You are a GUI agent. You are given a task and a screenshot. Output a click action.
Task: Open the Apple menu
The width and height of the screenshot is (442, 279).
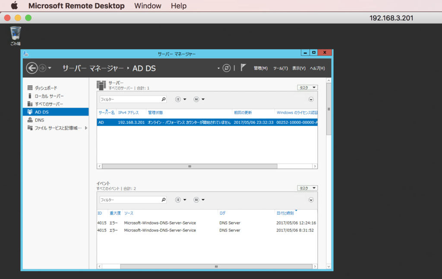[14, 6]
